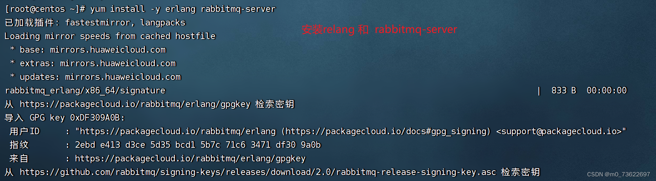
Task: Click the updates mirrors.huaweicloud.com line
Action: tap(95, 77)
